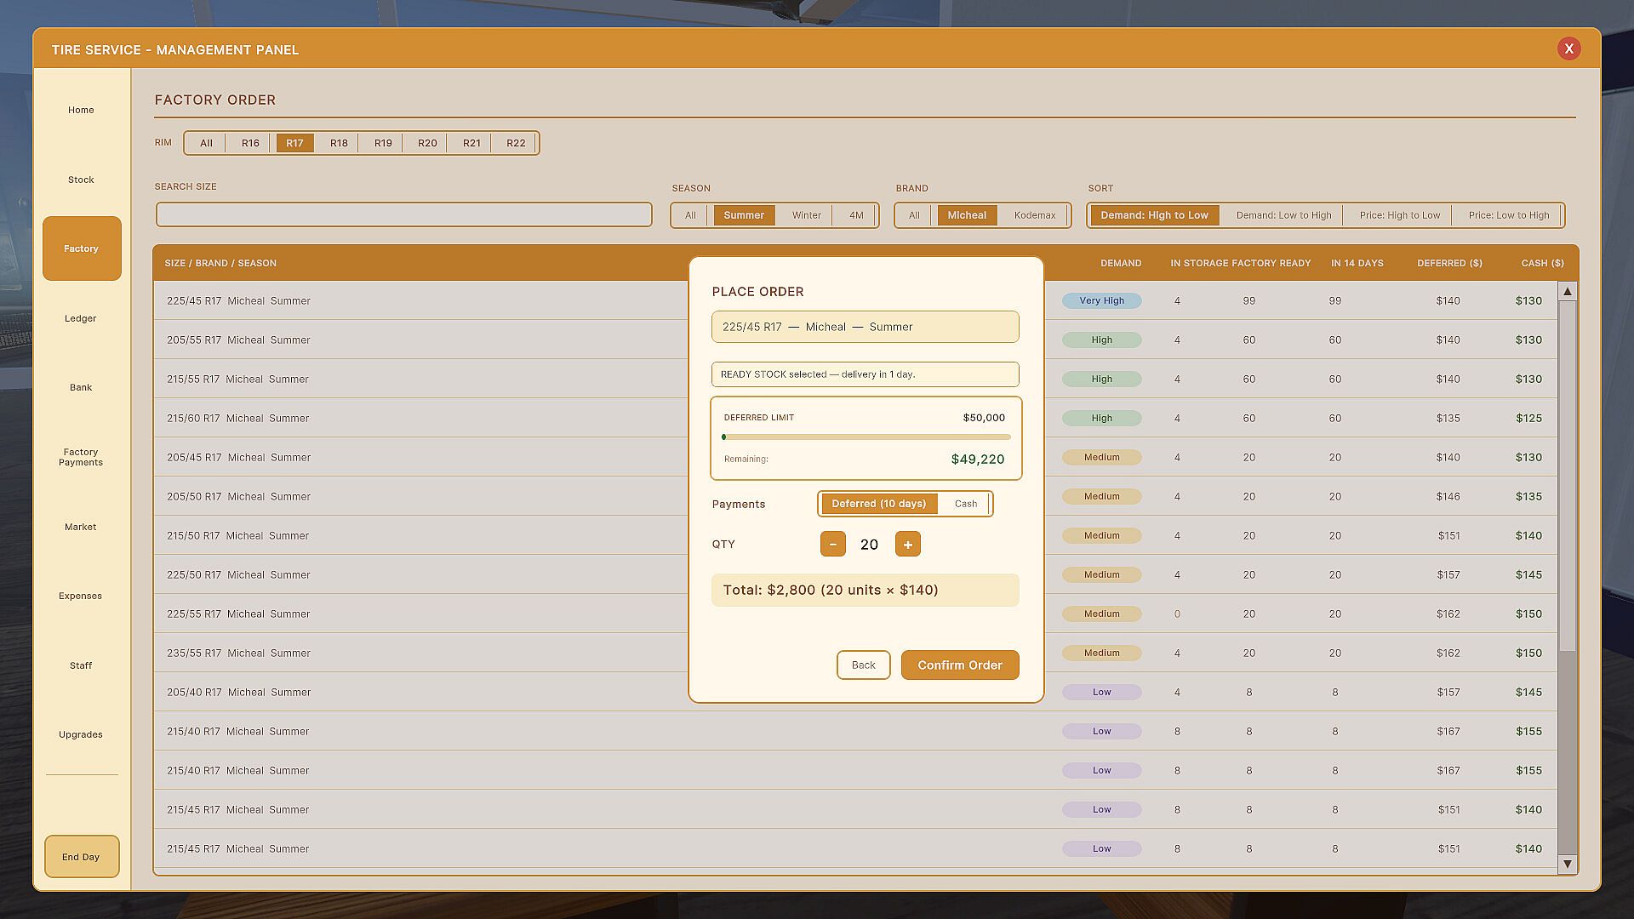Screen dimensions: 1634x919
Task: Click the DEFERRED ($) column header
Action: (1449, 263)
